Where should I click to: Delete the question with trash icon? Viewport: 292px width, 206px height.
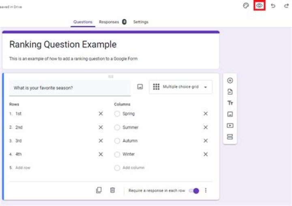point(113,190)
